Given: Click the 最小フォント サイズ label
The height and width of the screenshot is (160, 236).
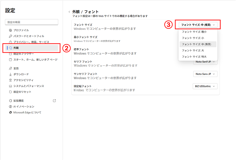Looking at the screenshot, I should (x=86, y=37).
